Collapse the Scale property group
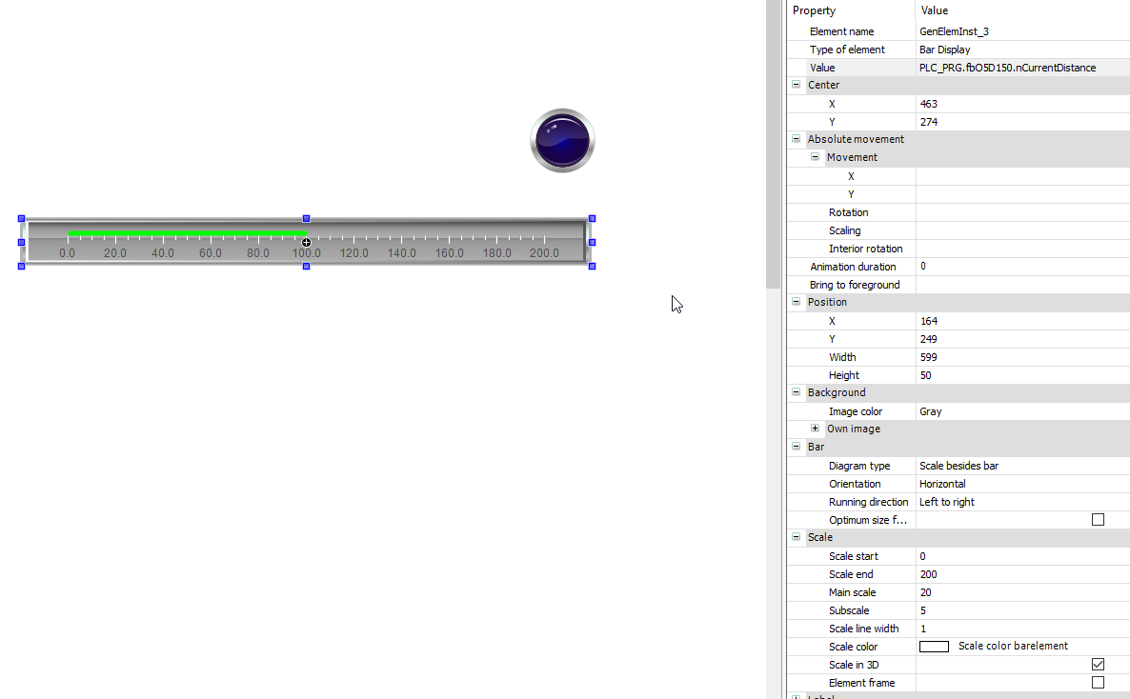Viewport: 1130px width, 699px height. (797, 537)
